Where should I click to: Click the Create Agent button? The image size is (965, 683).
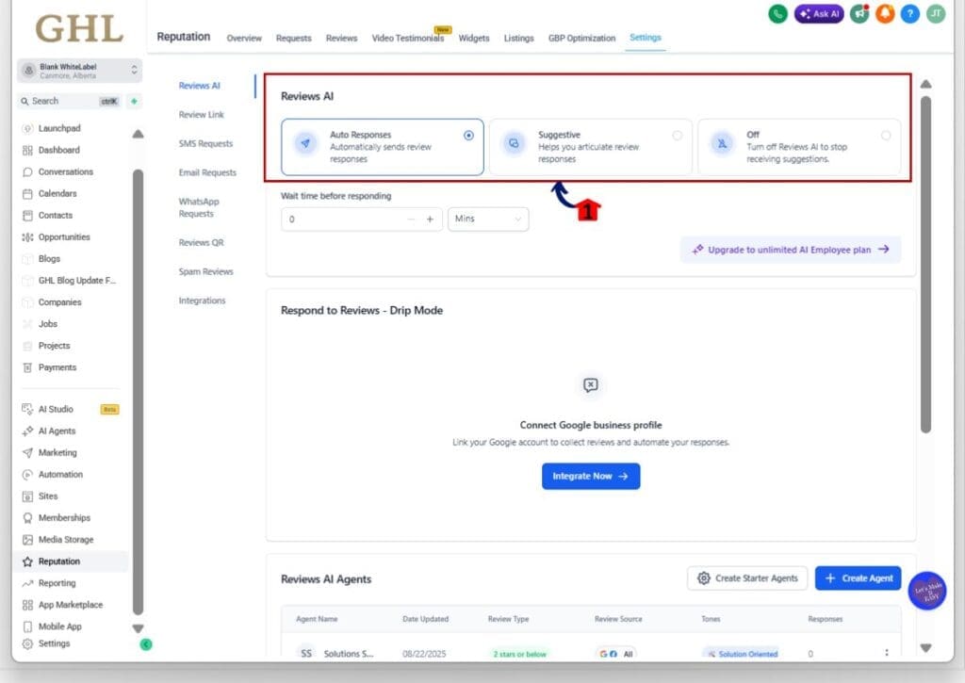point(858,578)
